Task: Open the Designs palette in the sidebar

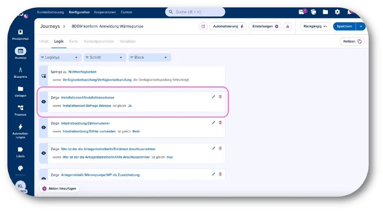Action: (20, 170)
